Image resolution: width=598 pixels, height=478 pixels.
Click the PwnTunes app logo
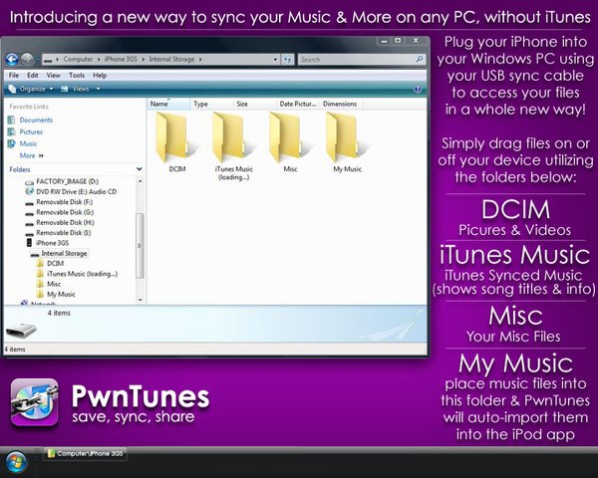click(x=35, y=402)
